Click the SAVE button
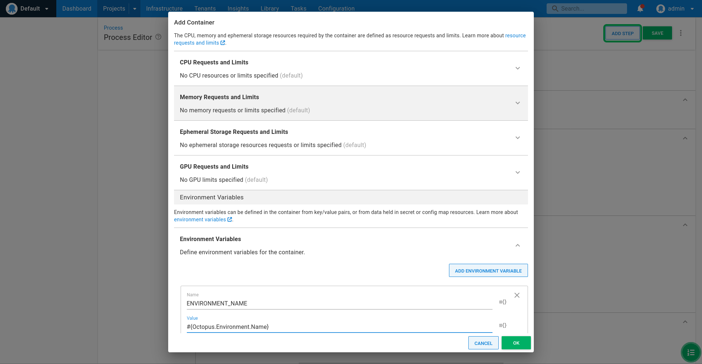This screenshot has height=364, width=702. coord(657,33)
